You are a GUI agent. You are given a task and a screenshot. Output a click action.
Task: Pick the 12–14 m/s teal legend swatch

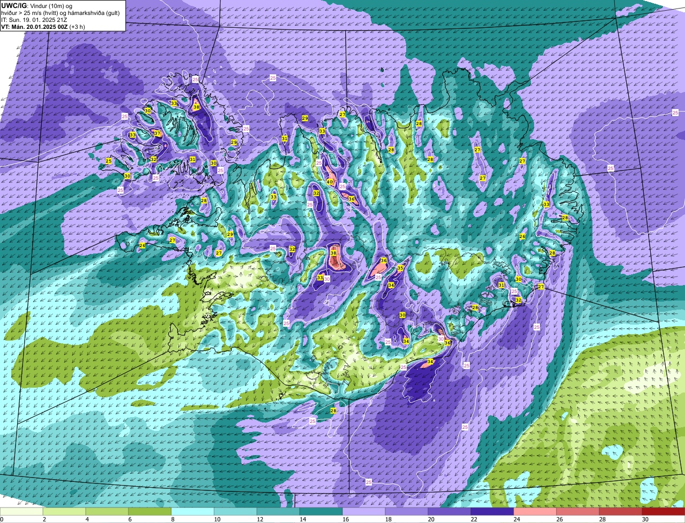click(x=278, y=512)
